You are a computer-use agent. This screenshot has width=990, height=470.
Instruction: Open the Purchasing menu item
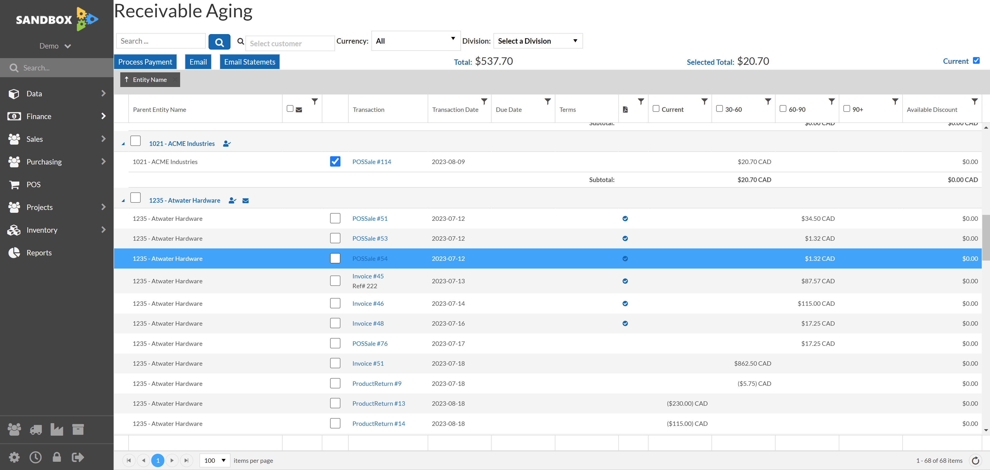57,162
